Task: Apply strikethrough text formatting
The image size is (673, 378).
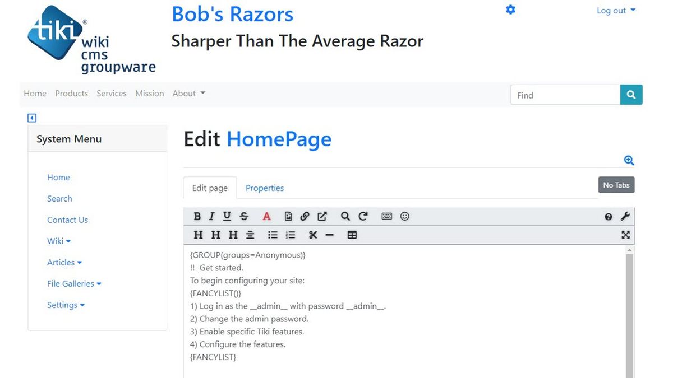Action: tap(244, 216)
